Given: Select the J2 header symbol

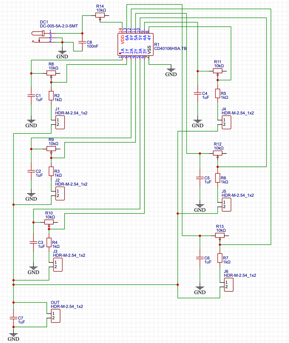Looking at the screenshot, I should coord(60,193).
